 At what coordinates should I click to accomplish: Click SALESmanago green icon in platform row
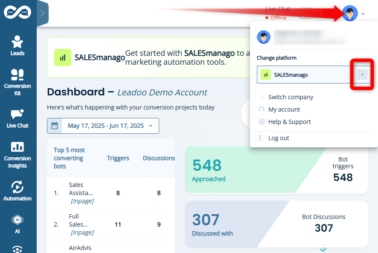click(266, 75)
